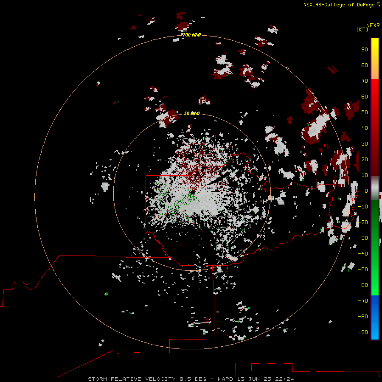Click the 13 JUN 25 date text

click(255, 379)
